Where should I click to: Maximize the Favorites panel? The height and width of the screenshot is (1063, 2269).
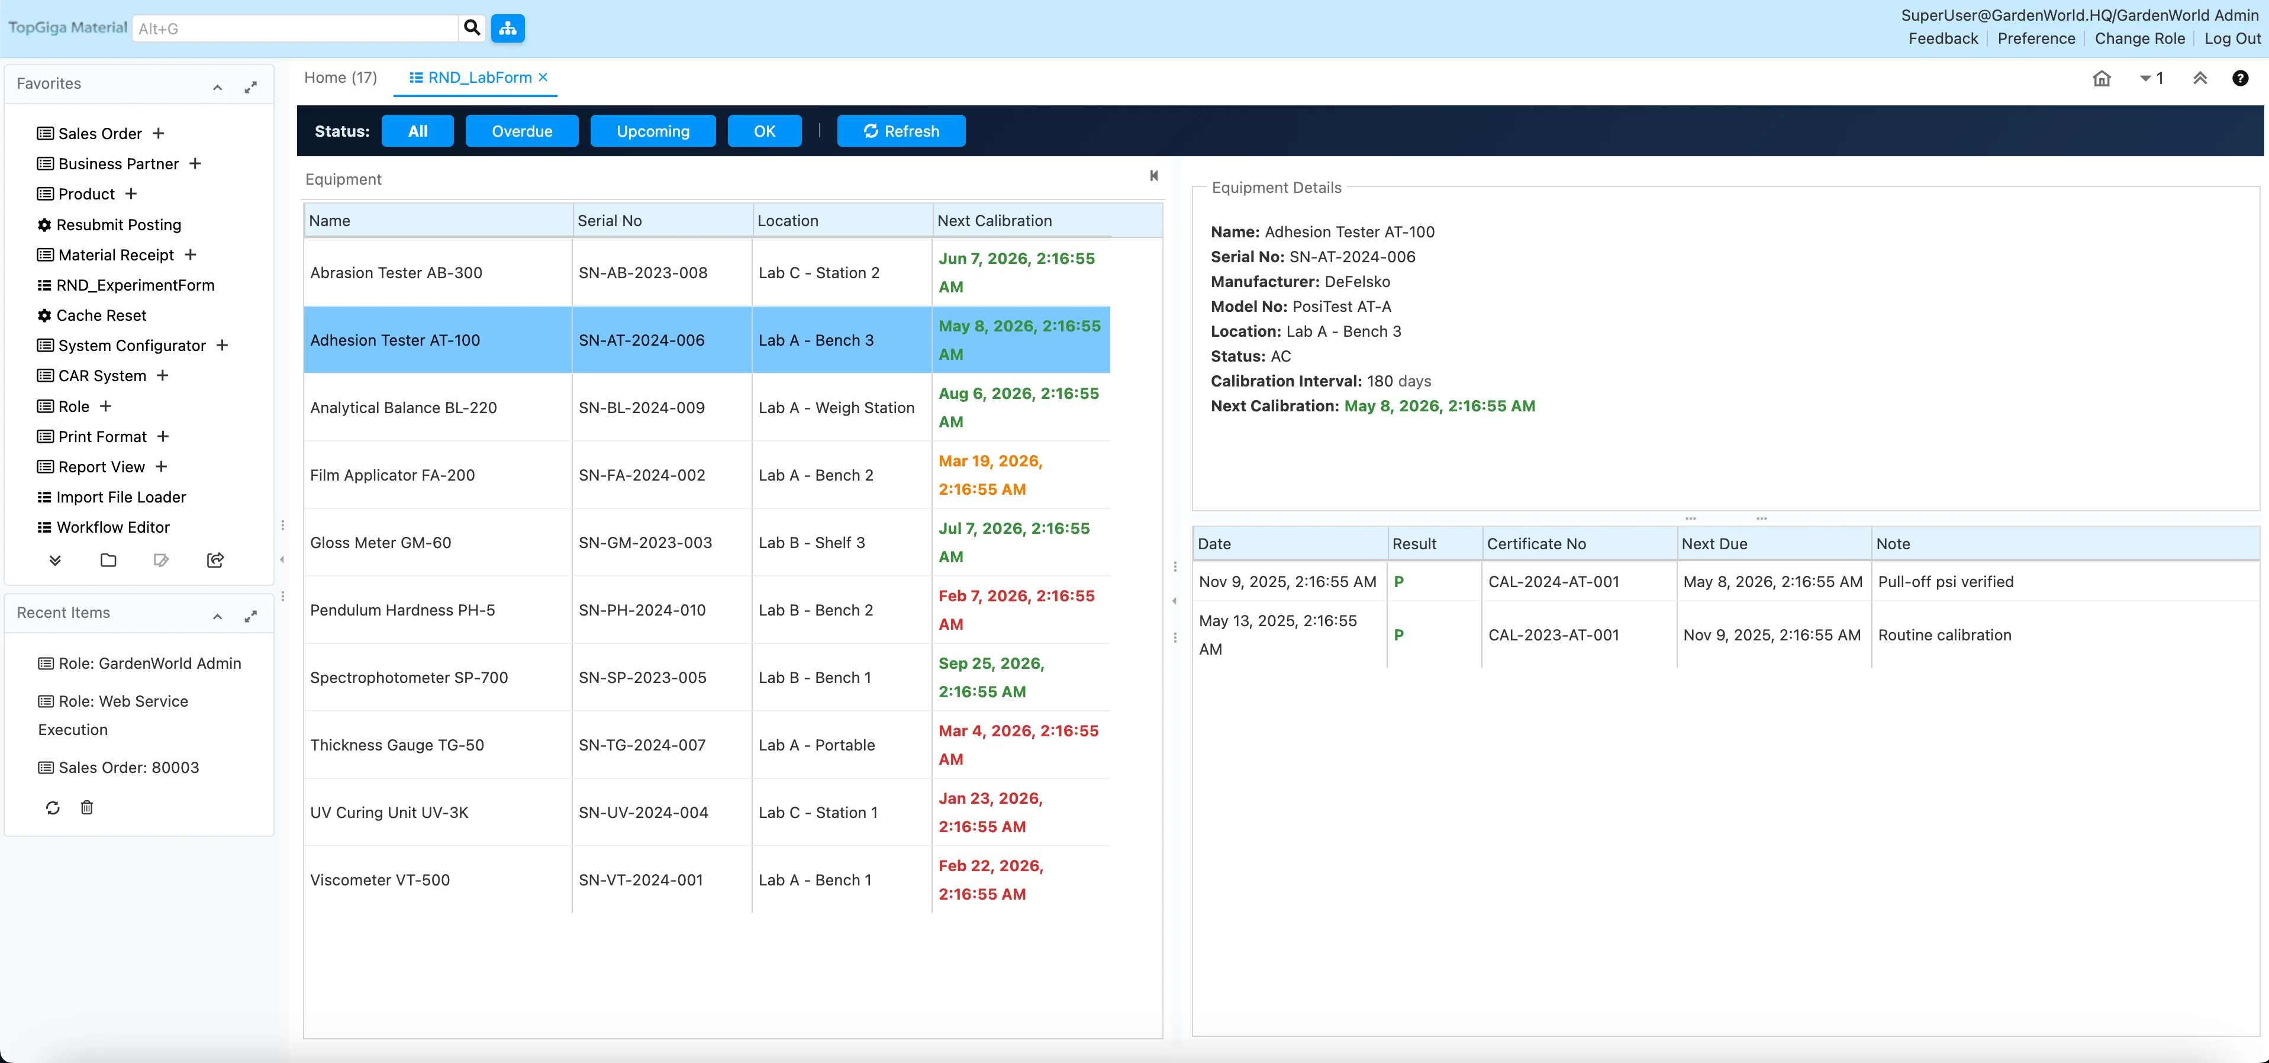click(251, 86)
